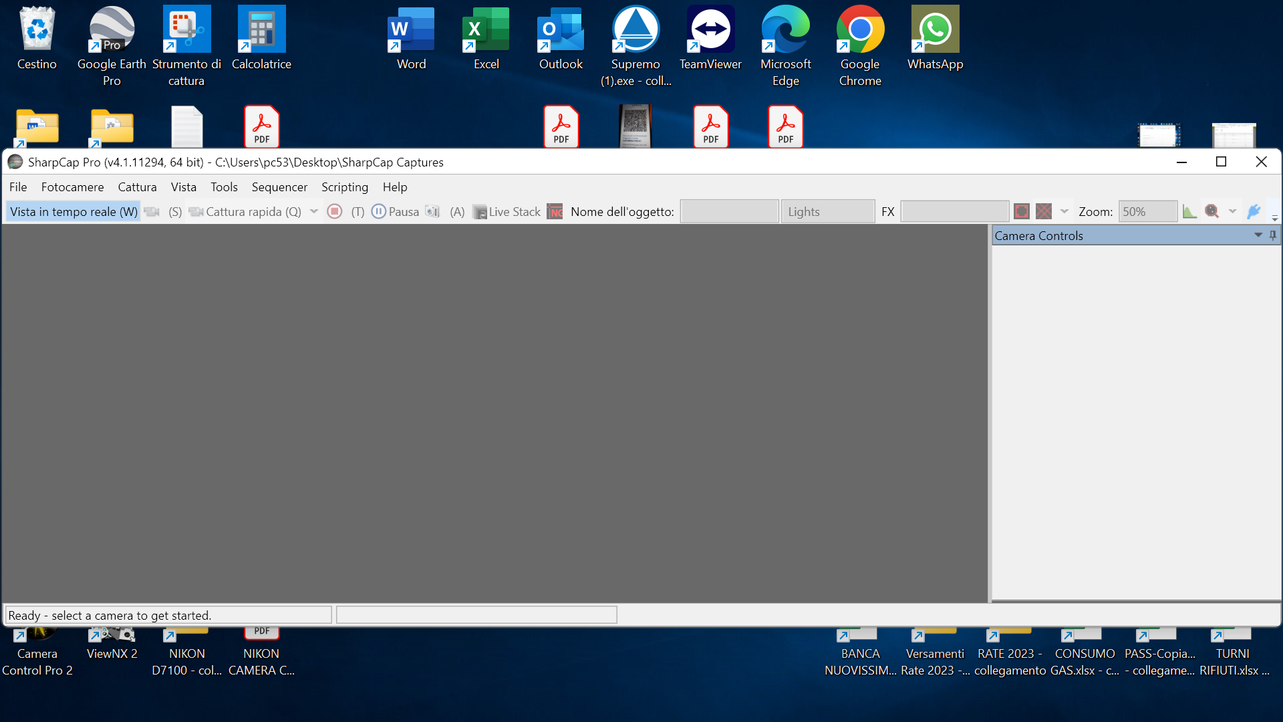
Task: Open the File menu
Action: (x=18, y=187)
